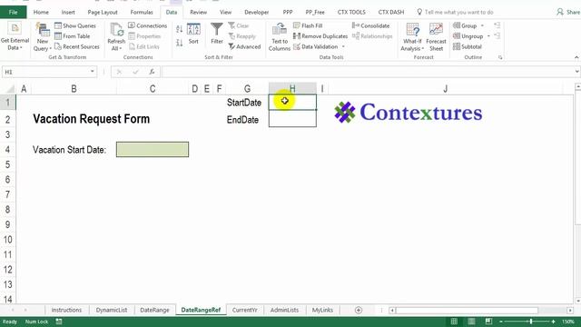Sort Z to A descending
The height and width of the screenshot is (327, 581).
click(x=180, y=43)
